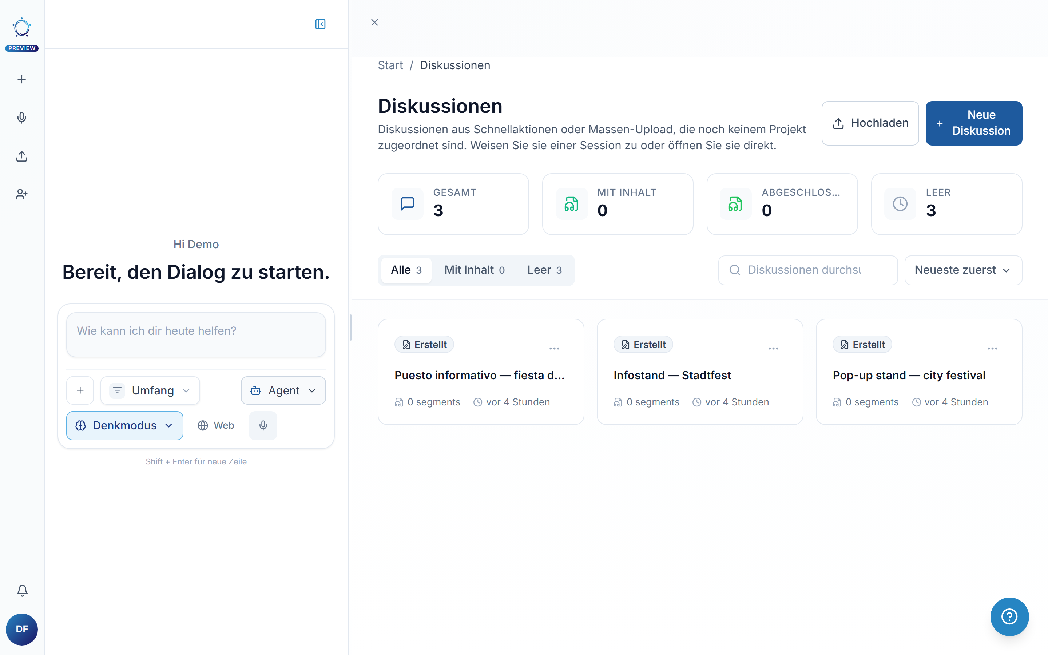Collapse the chat panel with the panel icon

[320, 24]
